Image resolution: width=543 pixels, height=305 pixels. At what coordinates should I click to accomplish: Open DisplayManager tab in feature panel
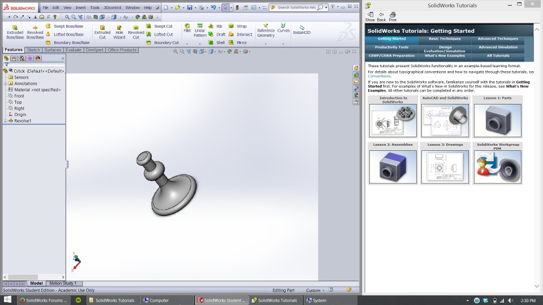pyautogui.click(x=38, y=58)
